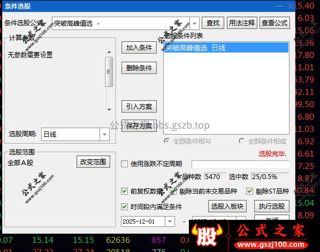
Task: Click the 加入条件 button
Action: click(x=139, y=48)
